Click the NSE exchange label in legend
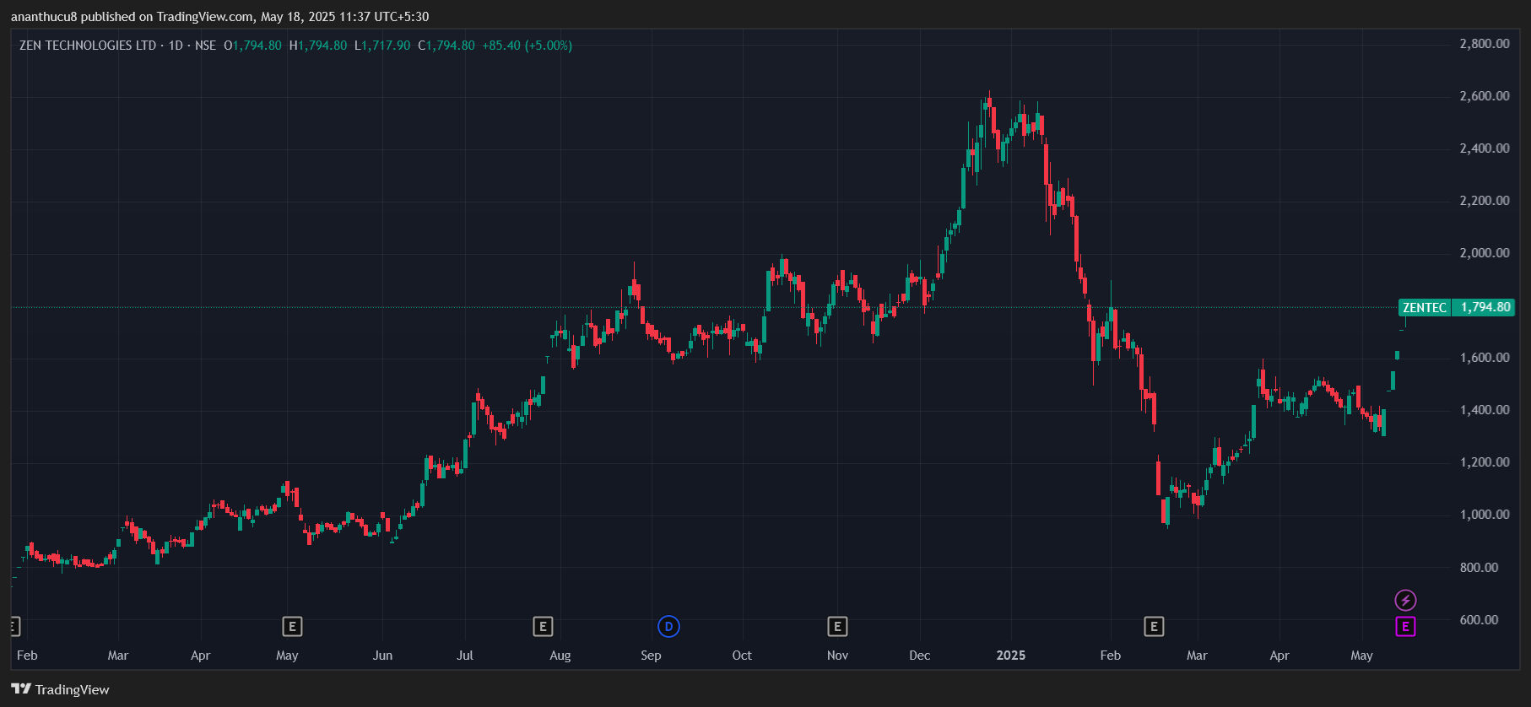1531x707 pixels. [205, 46]
